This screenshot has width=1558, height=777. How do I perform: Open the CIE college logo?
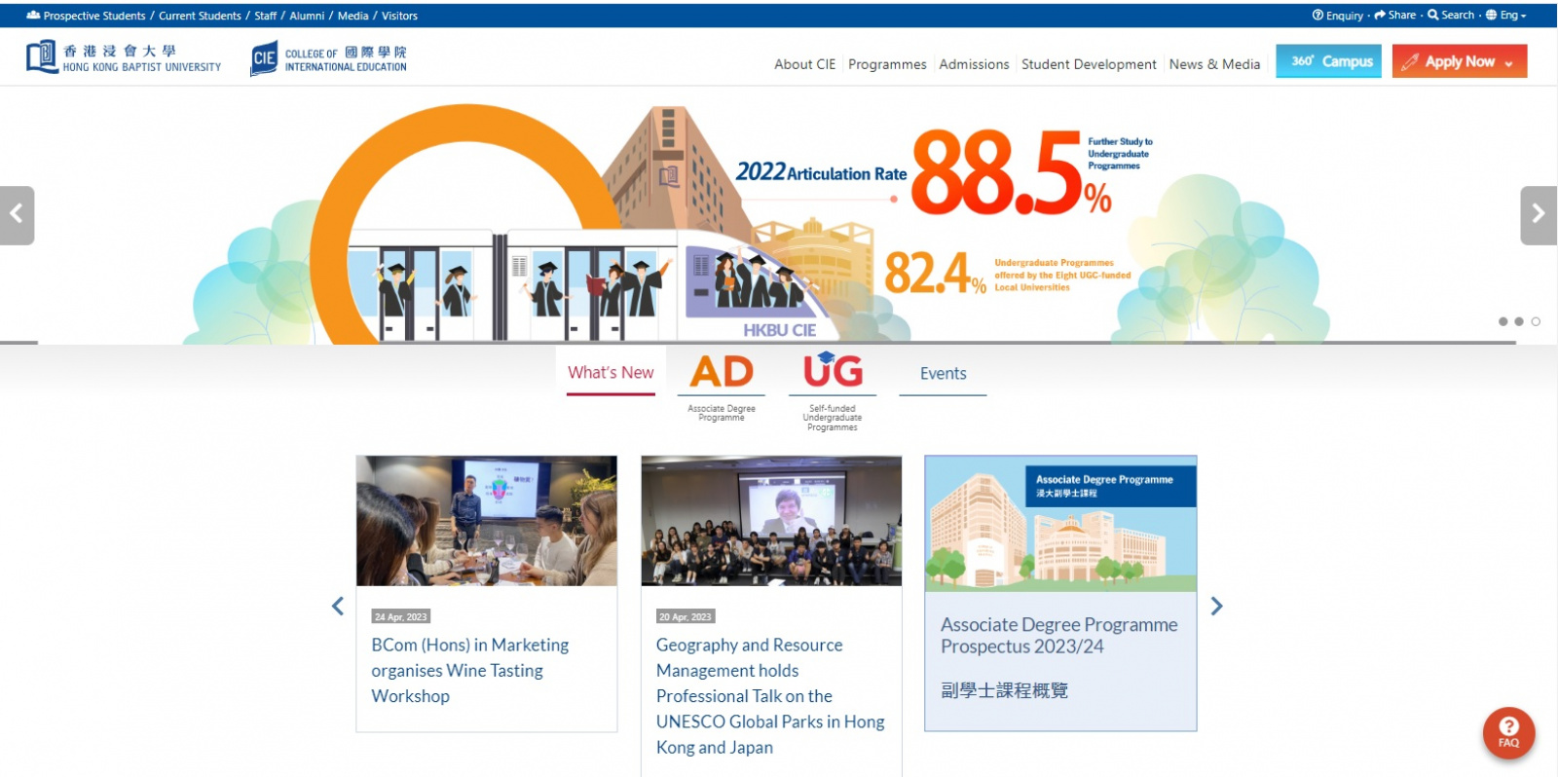coord(329,58)
